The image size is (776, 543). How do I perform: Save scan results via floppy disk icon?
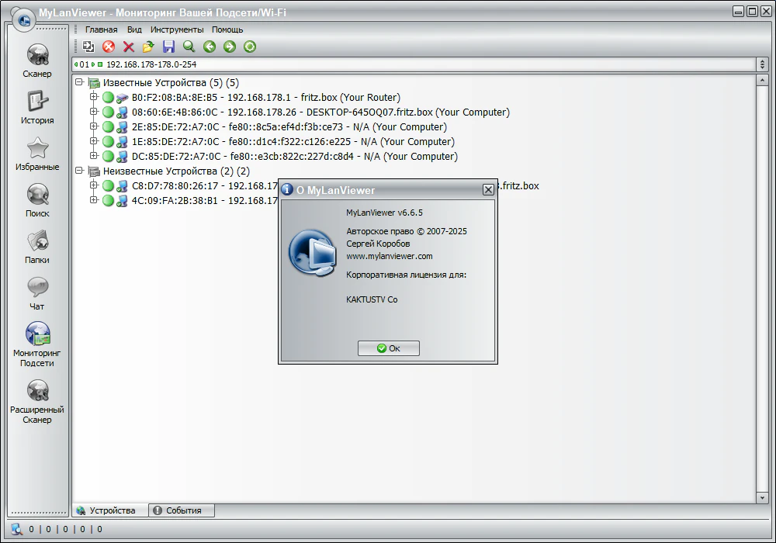pos(168,47)
